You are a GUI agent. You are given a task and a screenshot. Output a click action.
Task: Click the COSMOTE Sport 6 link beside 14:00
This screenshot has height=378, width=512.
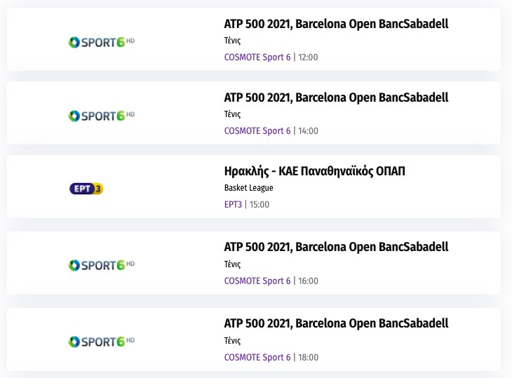[x=257, y=130]
